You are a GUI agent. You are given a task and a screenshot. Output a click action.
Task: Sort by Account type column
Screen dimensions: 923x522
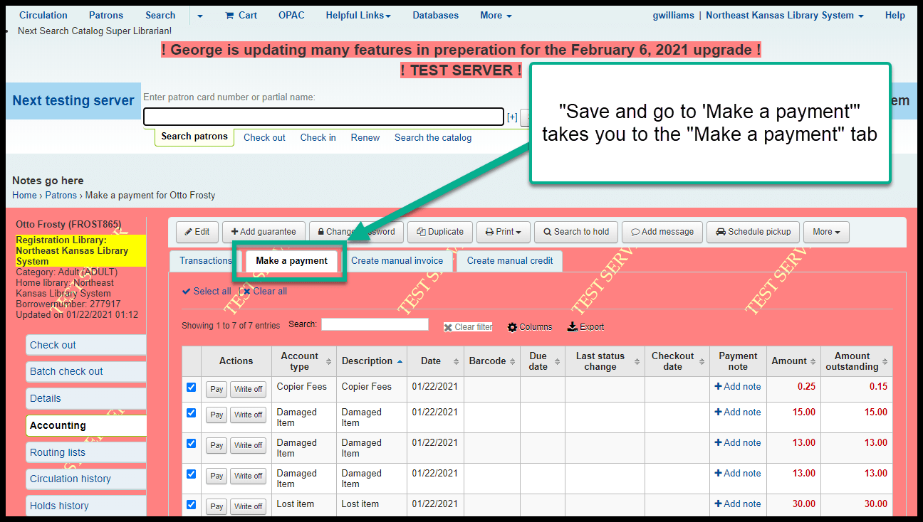point(303,361)
